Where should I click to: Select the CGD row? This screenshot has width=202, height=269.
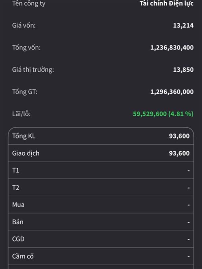click(101, 239)
